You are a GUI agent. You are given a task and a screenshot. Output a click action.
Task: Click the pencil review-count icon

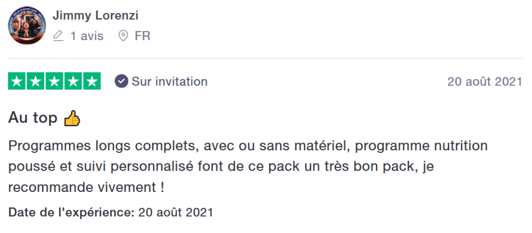pos(59,36)
